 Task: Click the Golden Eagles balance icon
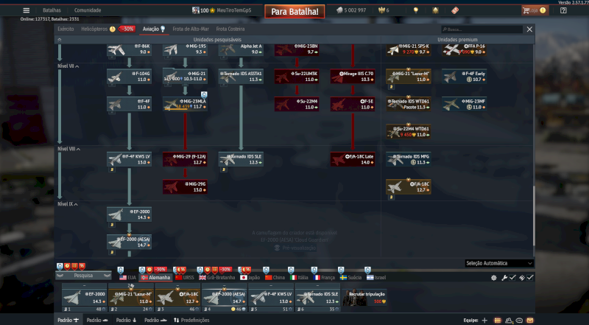tap(381, 10)
